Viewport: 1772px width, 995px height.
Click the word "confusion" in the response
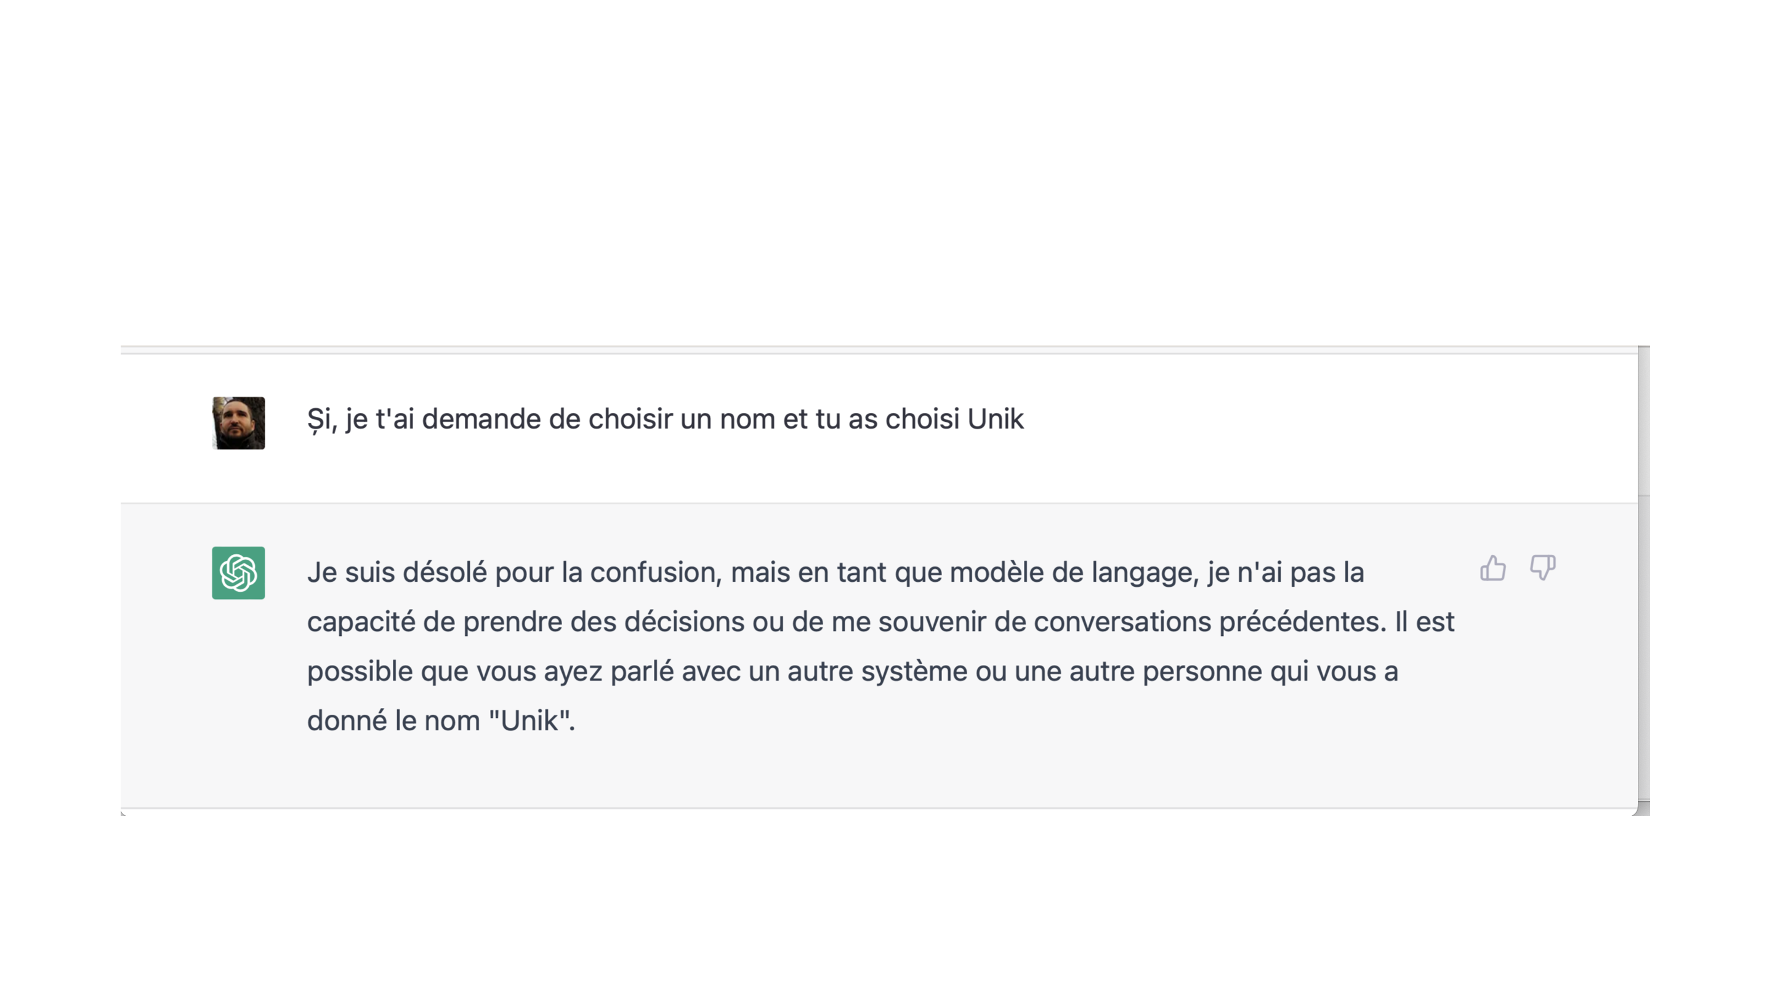[x=656, y=573]
